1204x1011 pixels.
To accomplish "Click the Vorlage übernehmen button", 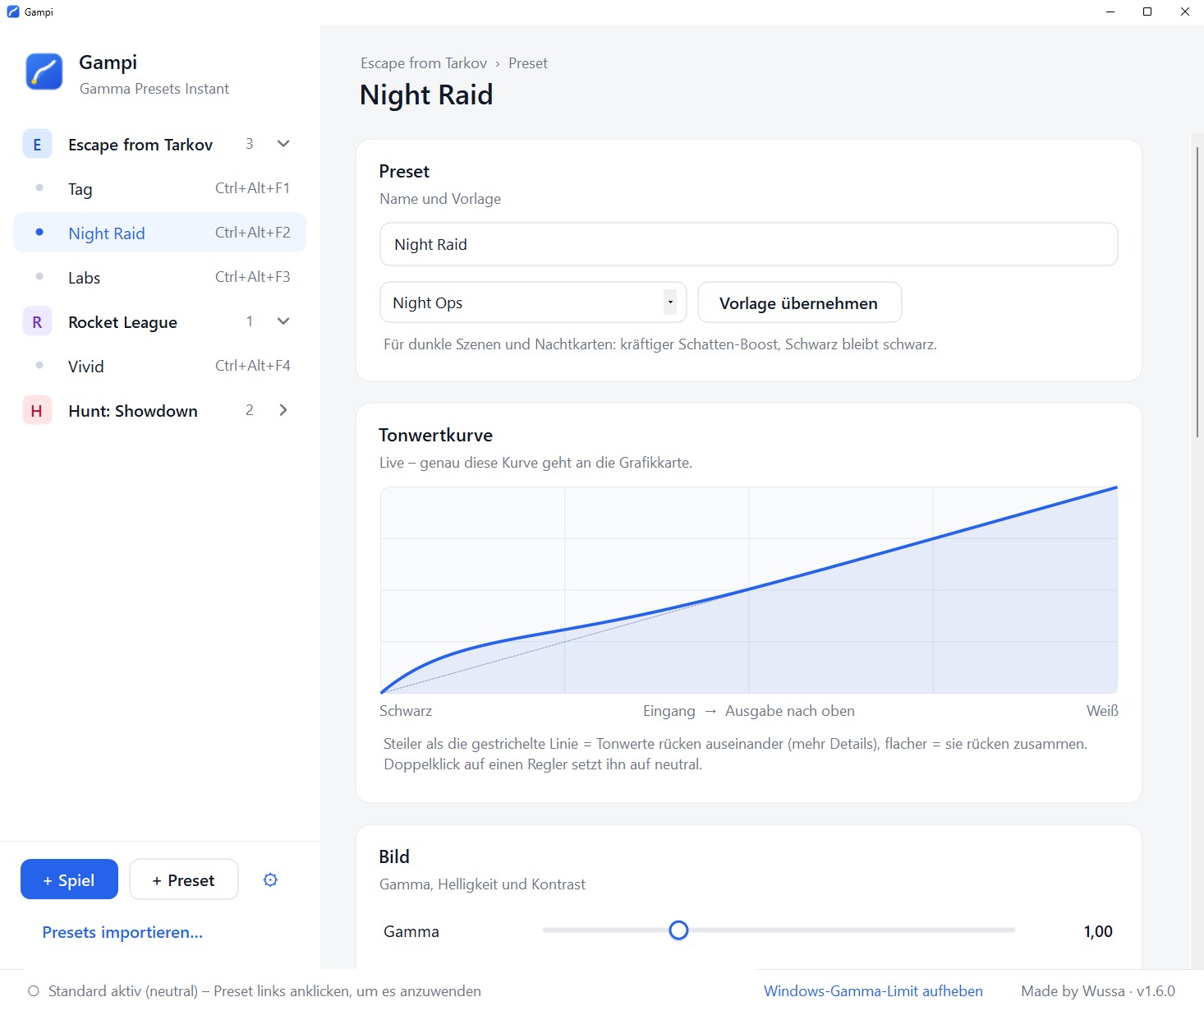I will [799, 302].
